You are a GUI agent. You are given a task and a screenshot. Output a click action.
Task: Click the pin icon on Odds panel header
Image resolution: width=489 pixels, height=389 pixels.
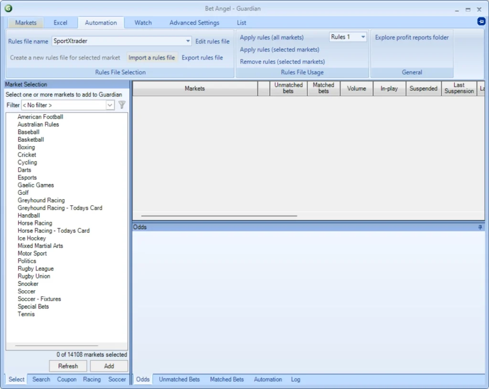tap(480, 227)
